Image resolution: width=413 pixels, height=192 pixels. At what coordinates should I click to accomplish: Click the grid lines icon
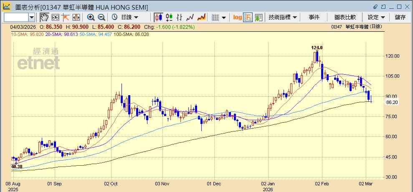[216, 18]
